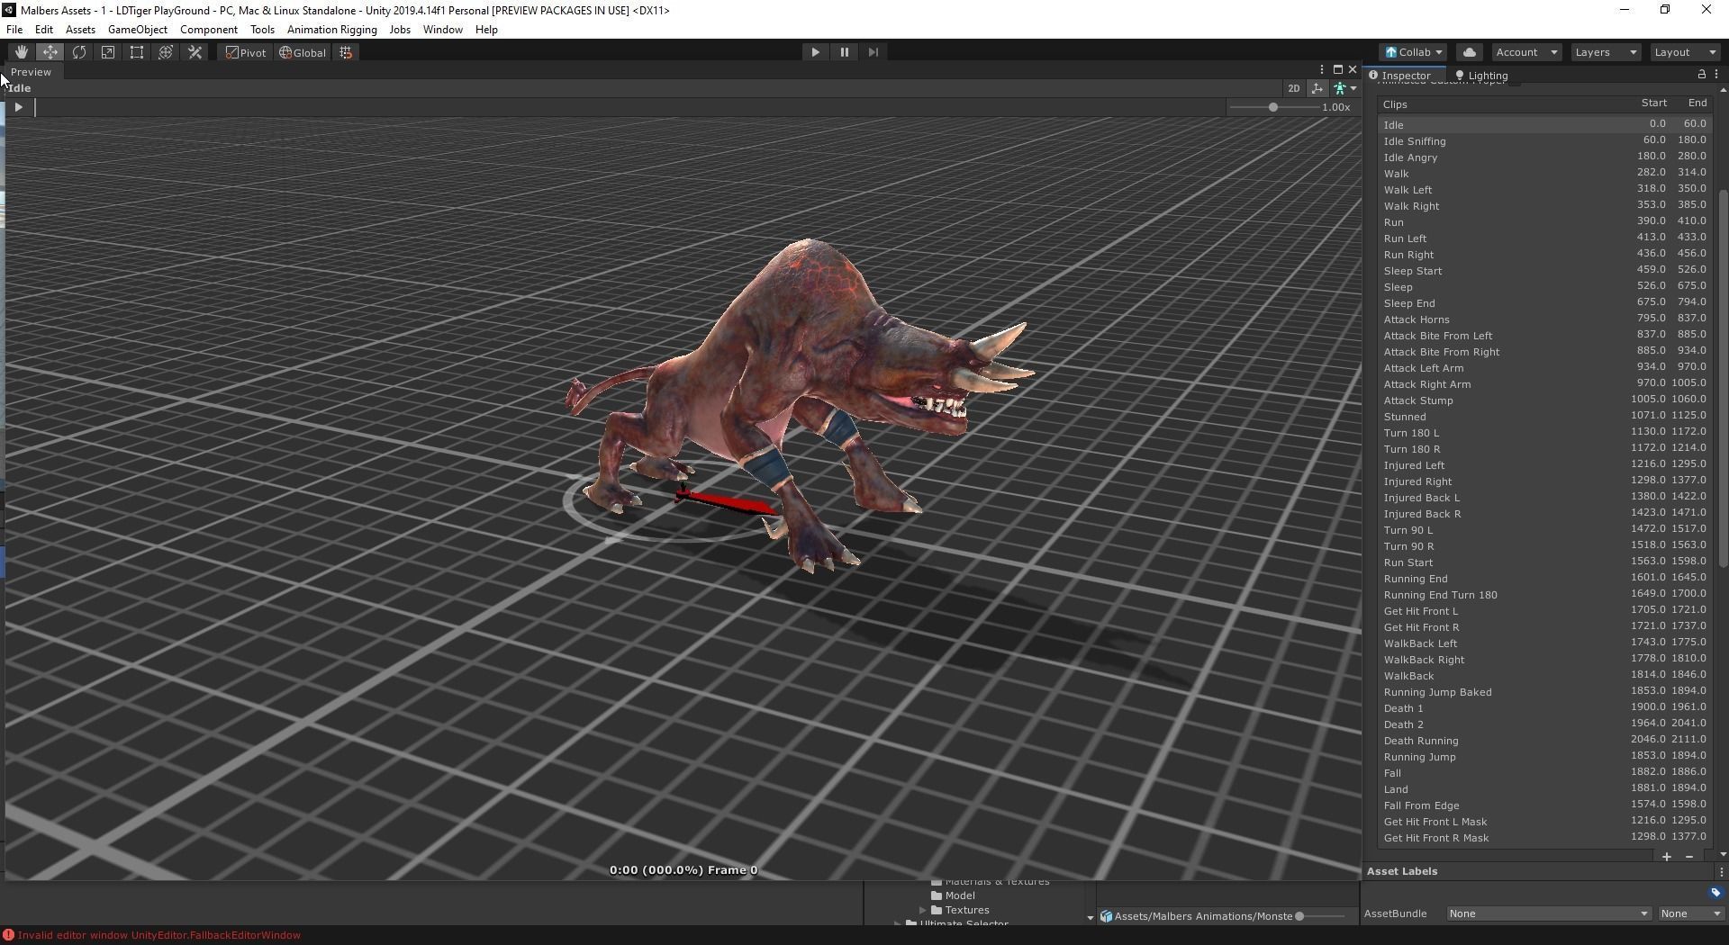Open the Tools menu

(262, 30)
